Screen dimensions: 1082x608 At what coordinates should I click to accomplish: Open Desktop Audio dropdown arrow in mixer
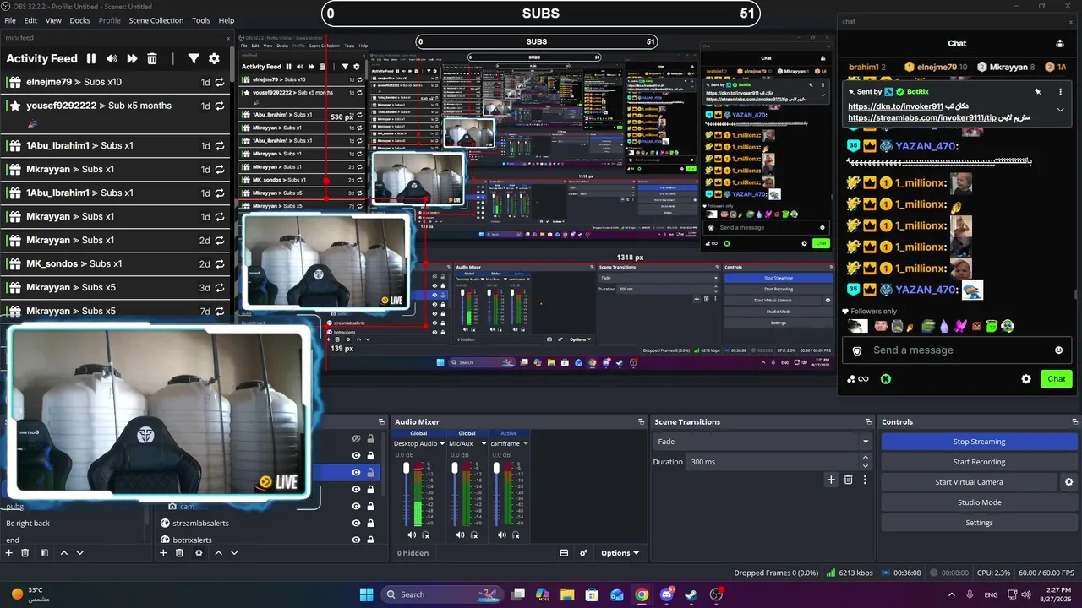(441, 443)
